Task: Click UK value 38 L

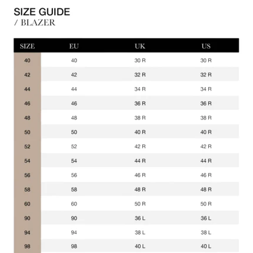Action: tap(140, 232)
